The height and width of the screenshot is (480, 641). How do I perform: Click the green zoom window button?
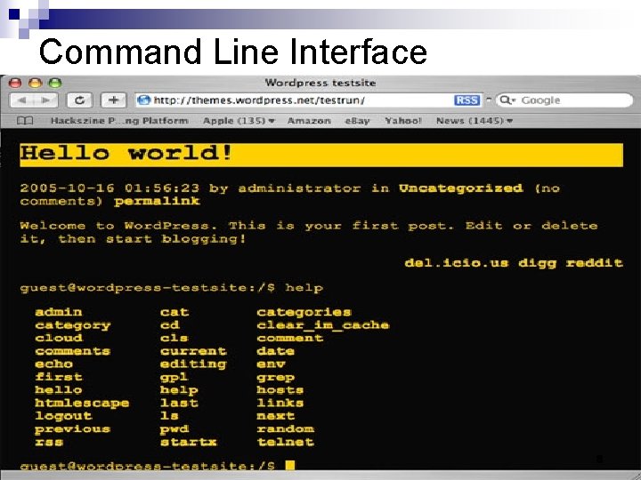(55, 84)
